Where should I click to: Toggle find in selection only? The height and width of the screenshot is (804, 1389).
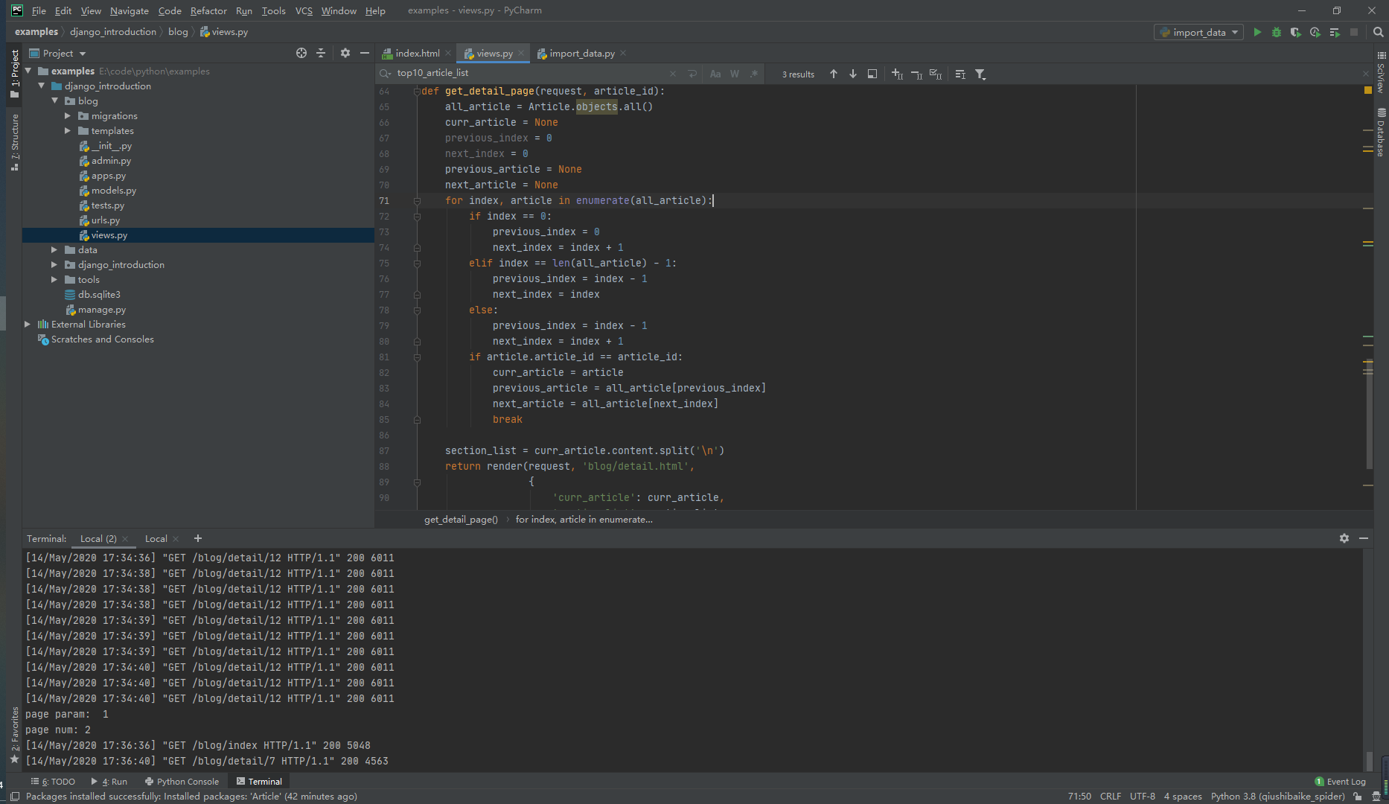click(x=960, y=74)
